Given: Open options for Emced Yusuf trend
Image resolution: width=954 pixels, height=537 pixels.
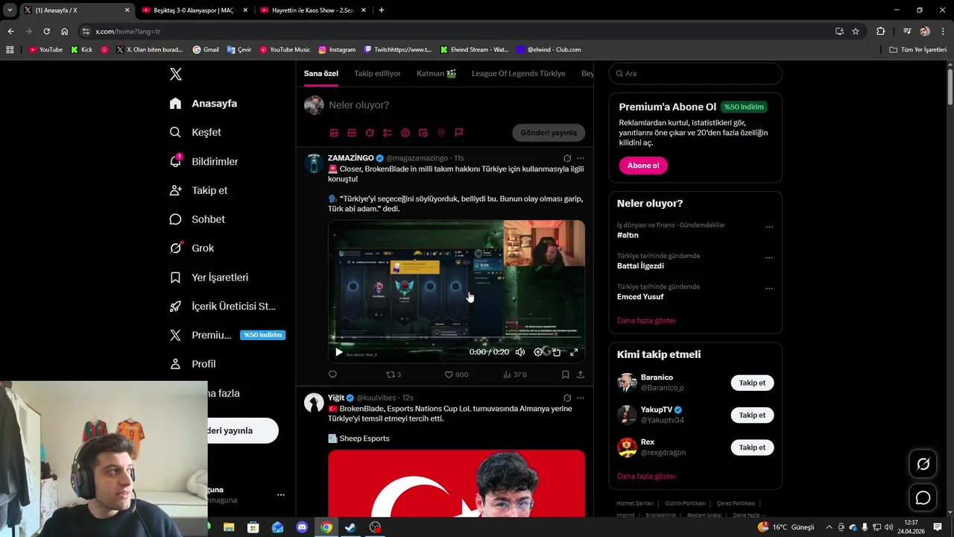Looking at the screenshot, I should 769,288.
